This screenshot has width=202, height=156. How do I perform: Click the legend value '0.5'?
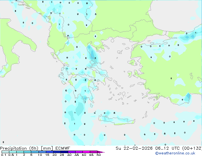pyautogui.click(x=11, y=155)
